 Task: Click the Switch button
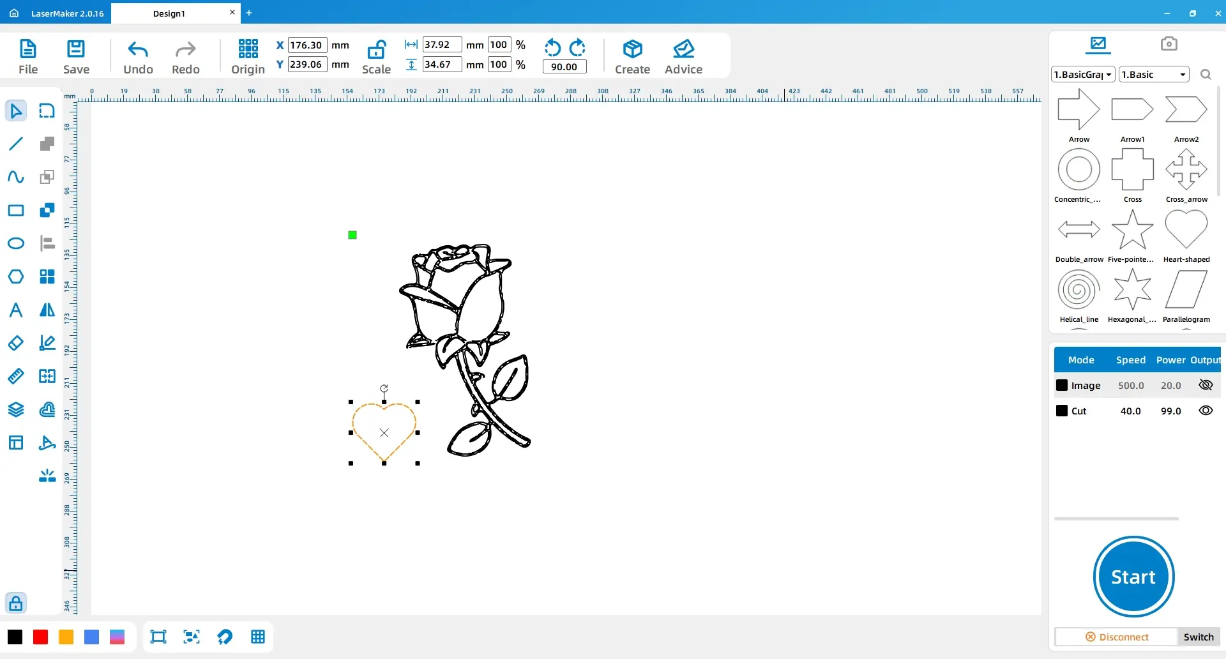[x=1199, y=637]
